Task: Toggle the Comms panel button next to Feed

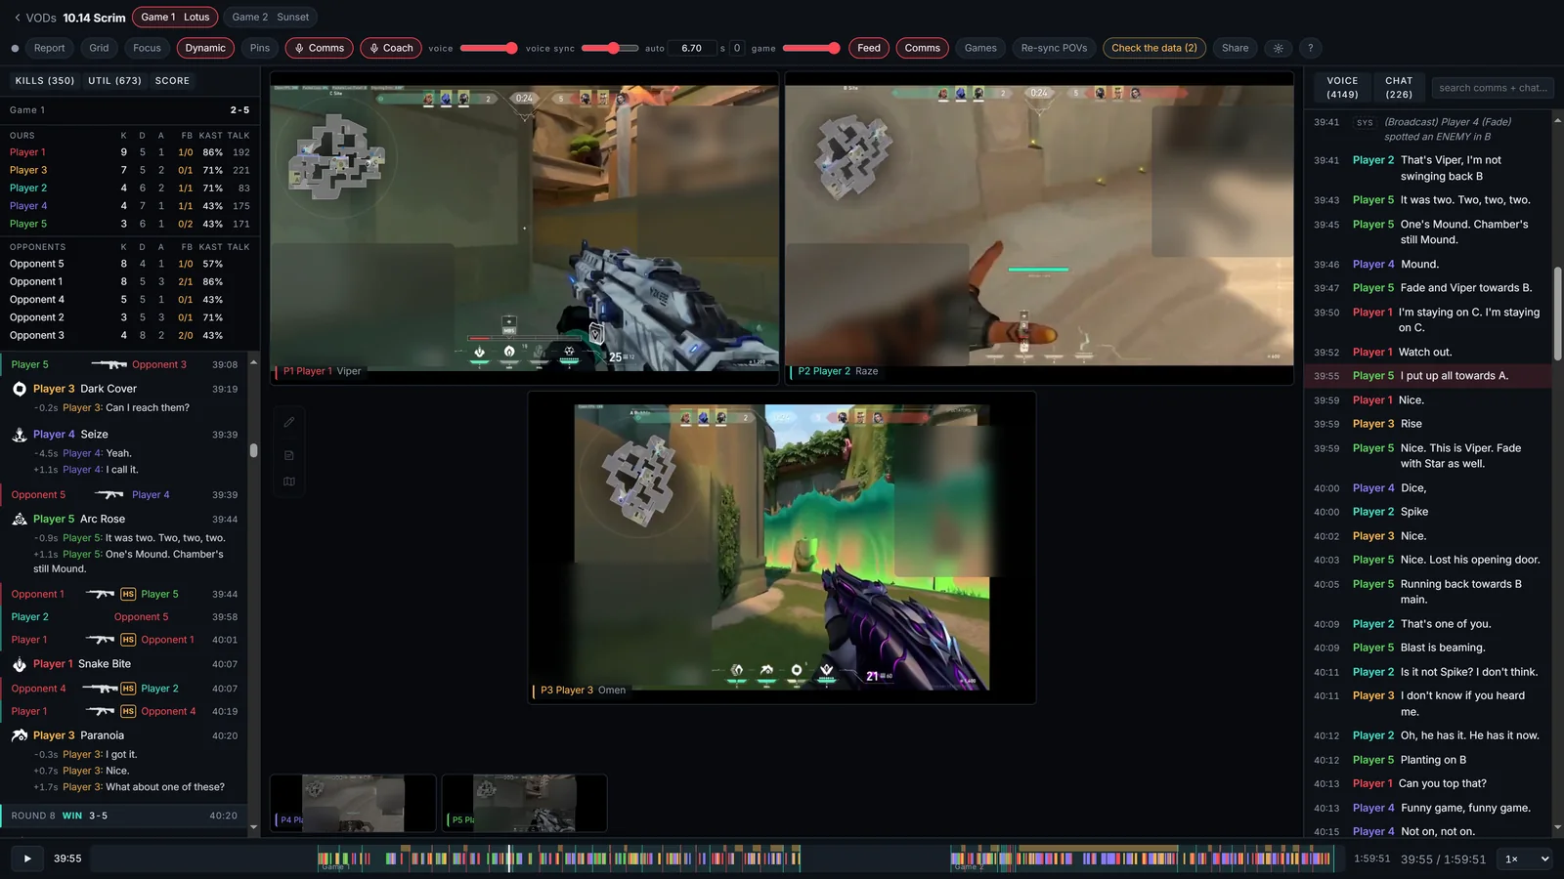Action: pyautogui.click(x=922, y=48)
